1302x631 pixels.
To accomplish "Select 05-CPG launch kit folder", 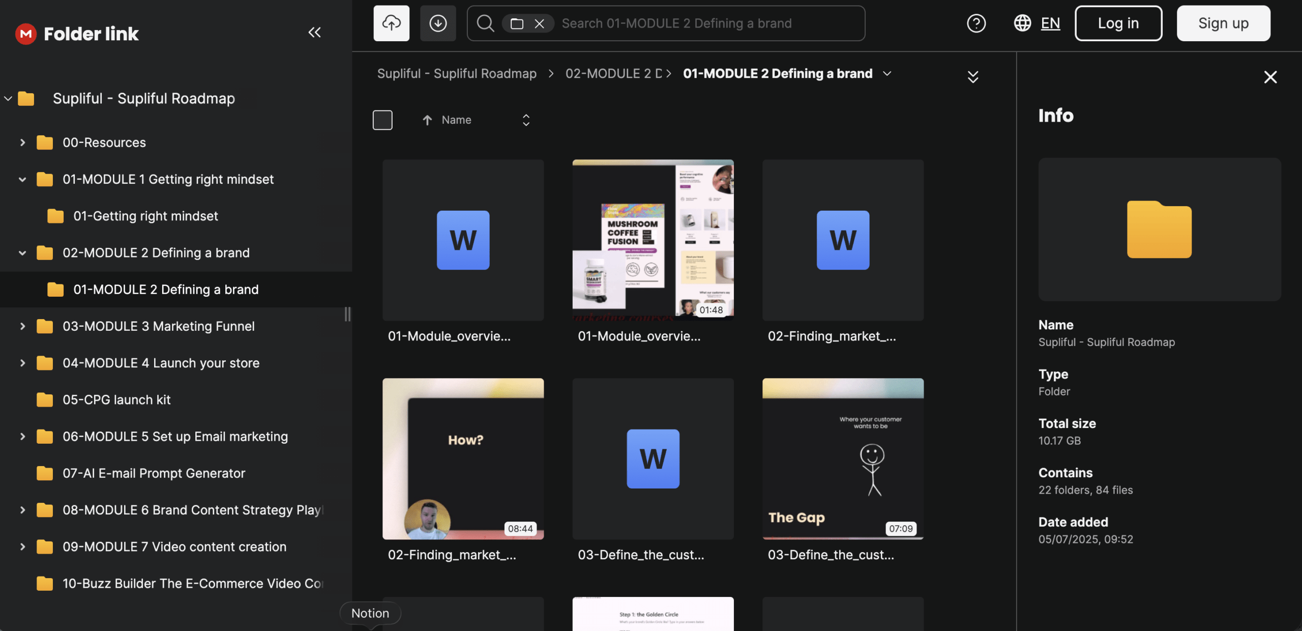I will pyautogui.click(x=116, y=400).
